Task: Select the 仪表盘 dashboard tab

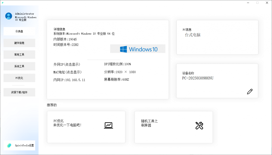Action: point(19,31)
